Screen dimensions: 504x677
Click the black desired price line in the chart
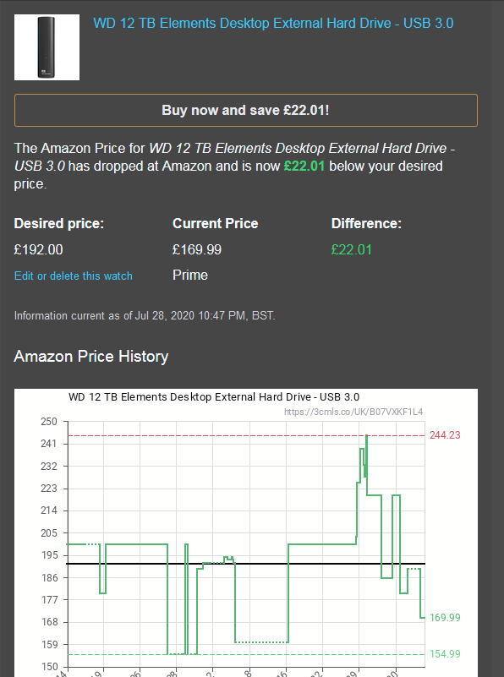click(246, 564)
